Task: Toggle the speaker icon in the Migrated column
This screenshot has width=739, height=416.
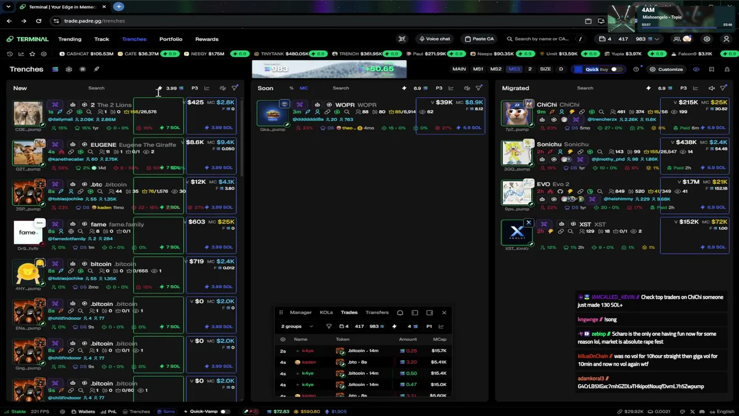Action: (711, 88)
